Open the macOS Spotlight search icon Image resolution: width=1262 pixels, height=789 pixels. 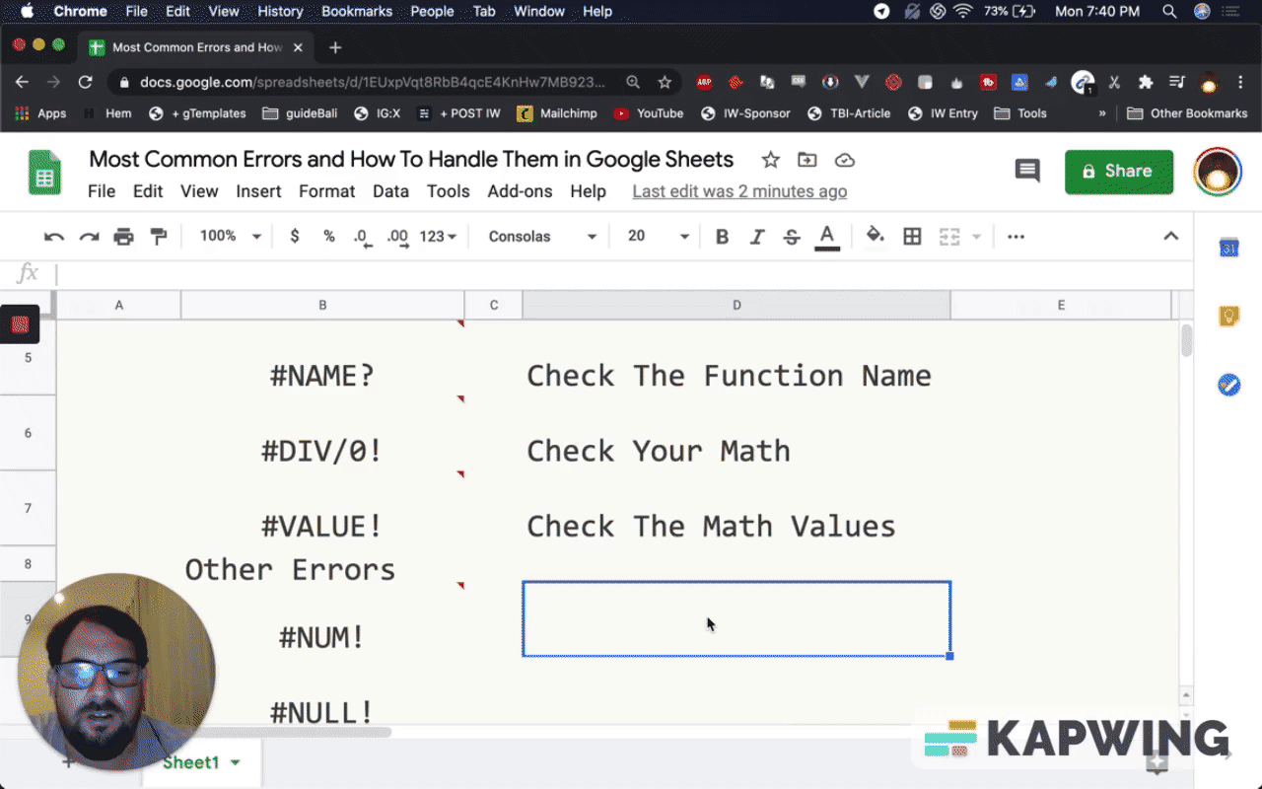[1169, 12]
